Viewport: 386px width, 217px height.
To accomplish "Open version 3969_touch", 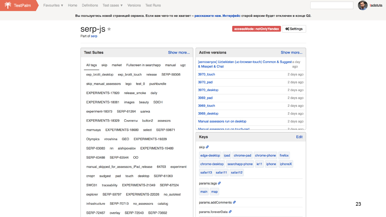I will pos(207,105).
